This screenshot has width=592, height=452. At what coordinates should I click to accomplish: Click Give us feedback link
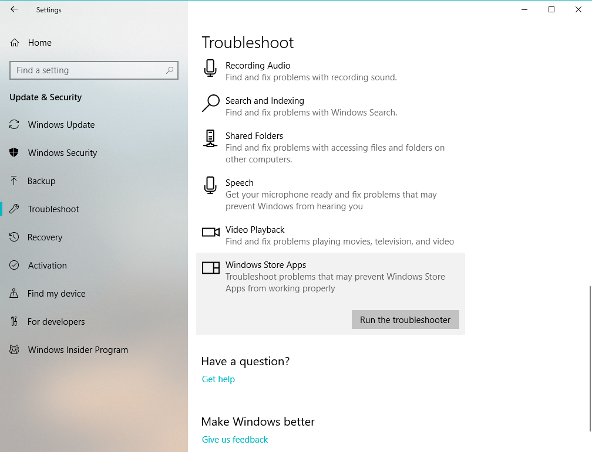point(235,439)
